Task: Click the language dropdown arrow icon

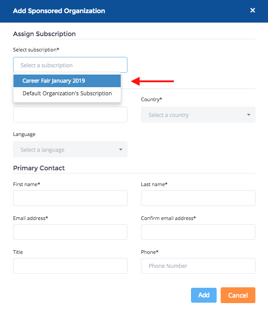Action: (121, 150)
